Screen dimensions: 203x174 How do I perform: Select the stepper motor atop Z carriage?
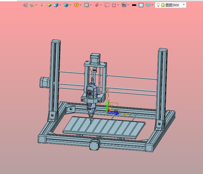pos(95,59)
